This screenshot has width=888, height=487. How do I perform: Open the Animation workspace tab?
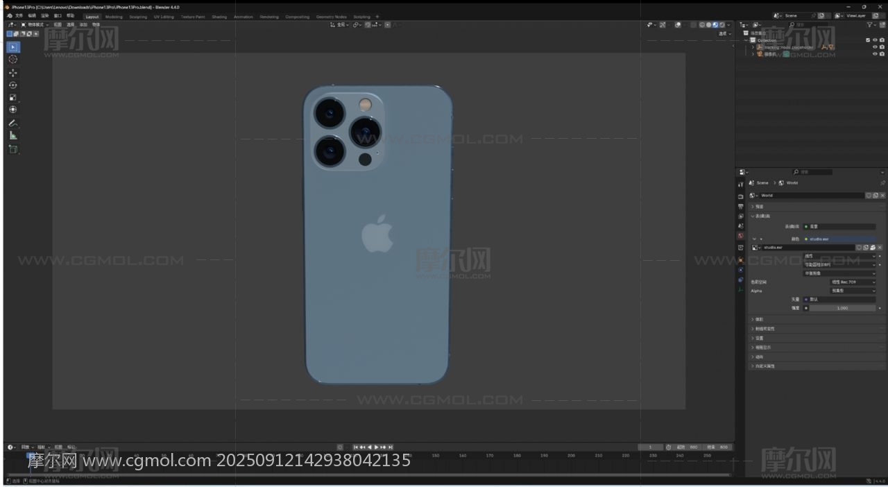(x=244, y=17)
